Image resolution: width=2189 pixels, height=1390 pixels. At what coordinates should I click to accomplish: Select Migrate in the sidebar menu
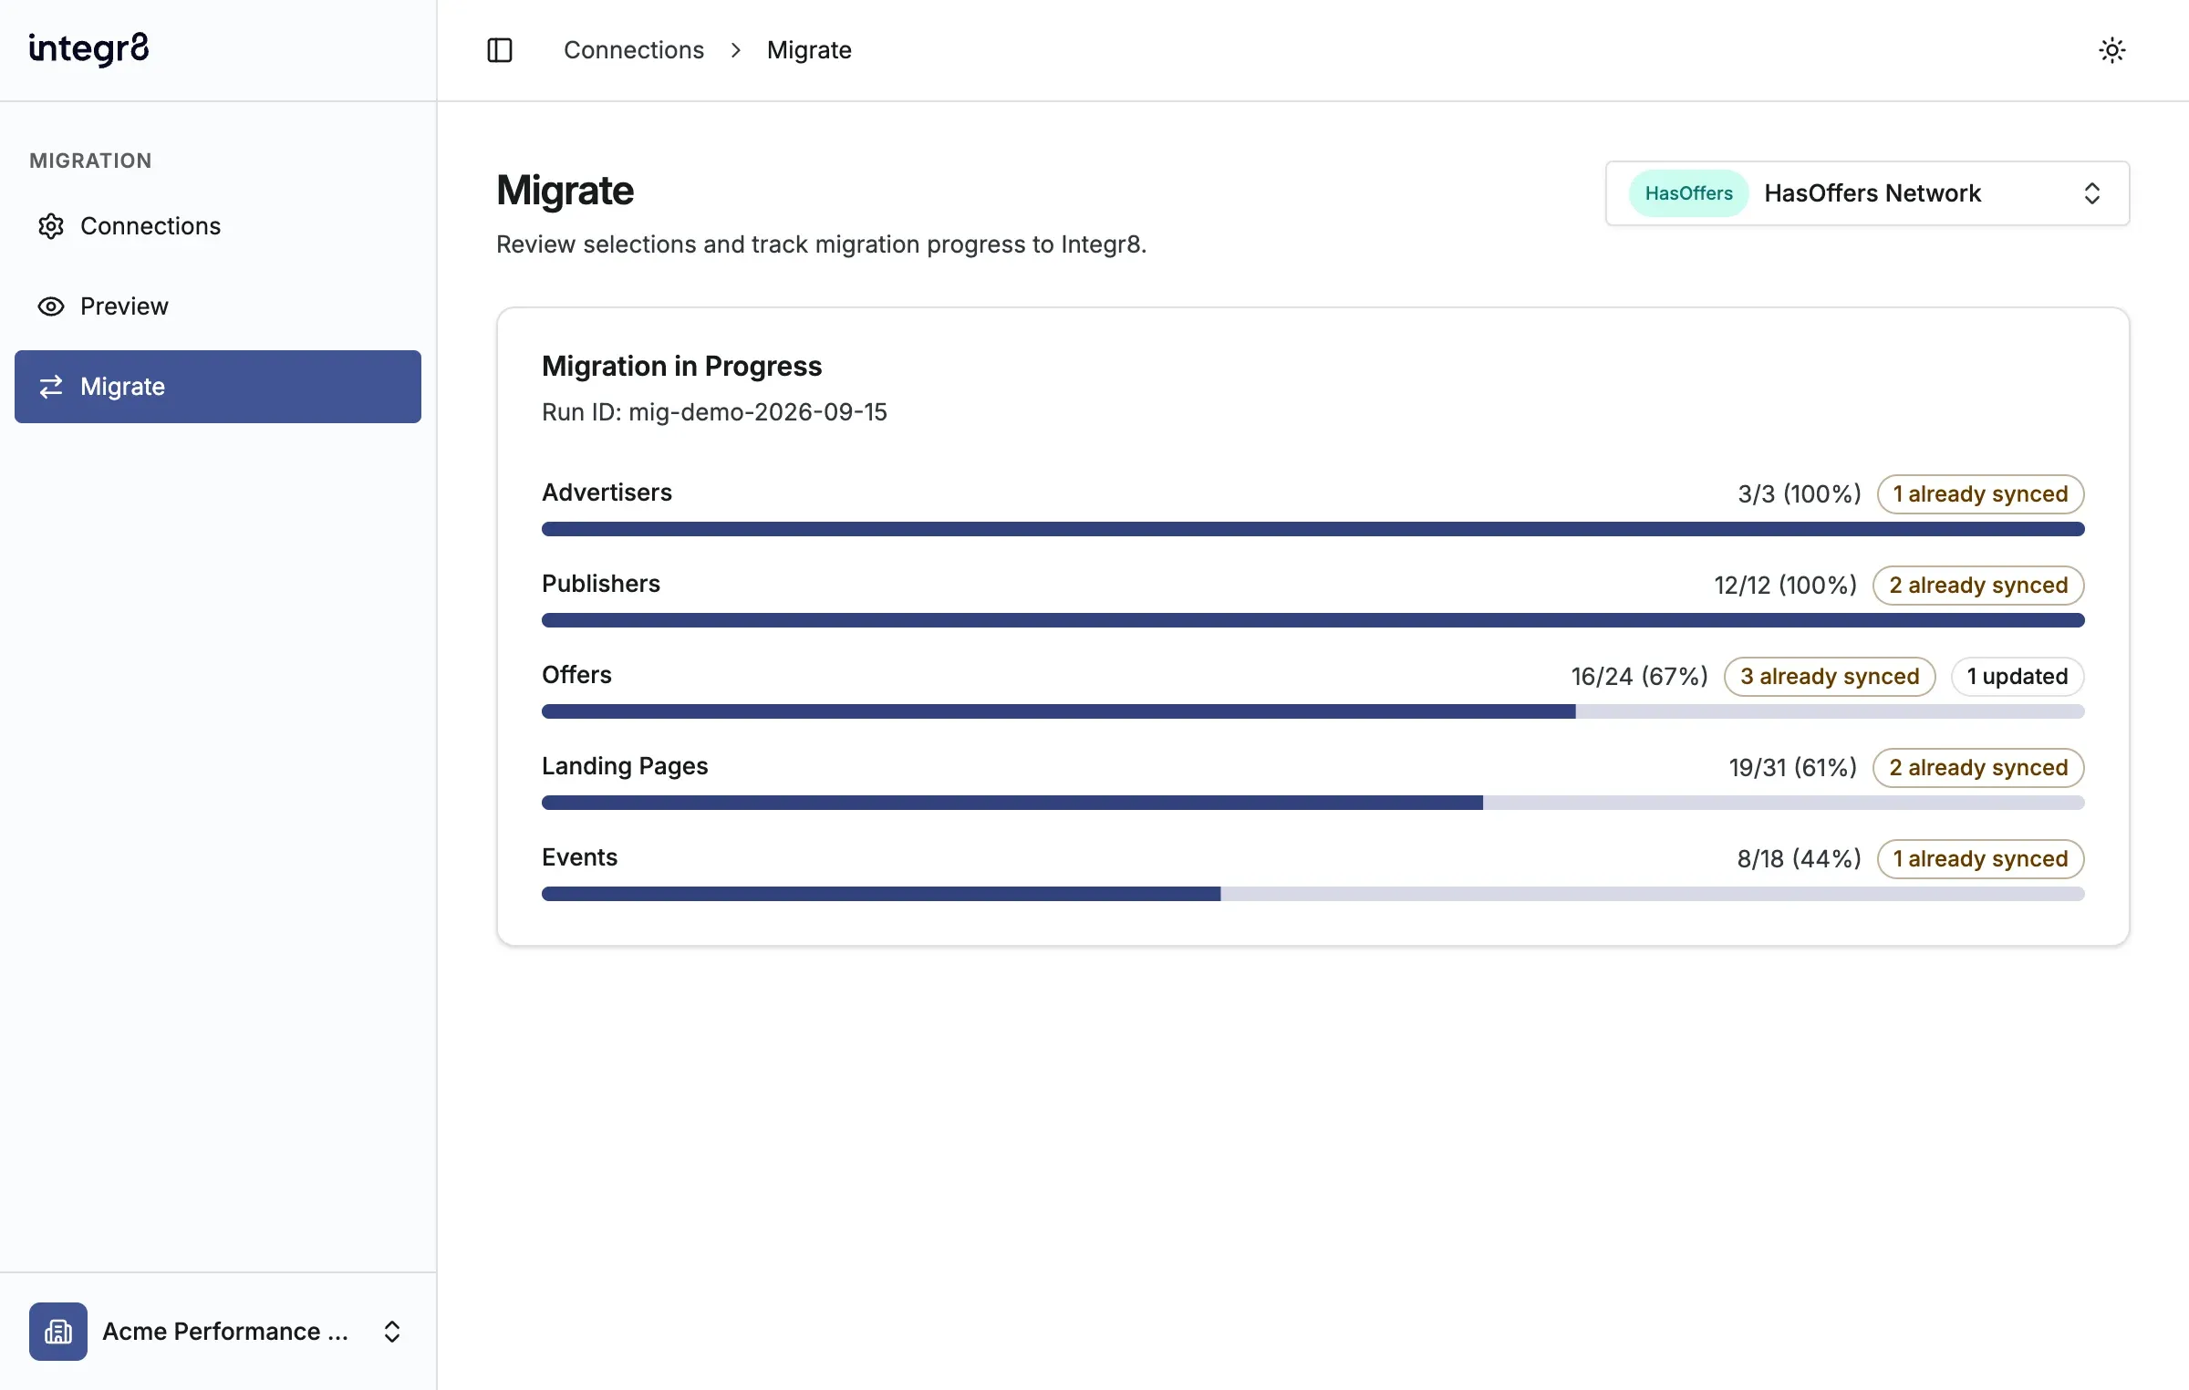pyautogui.click(x=218, y=387)
